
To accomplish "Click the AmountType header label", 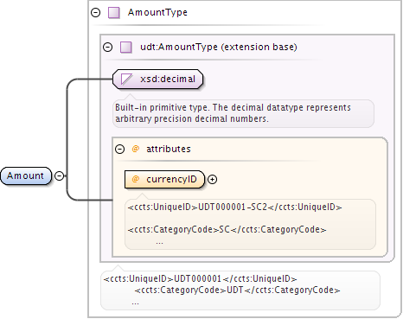I will pyautogui.click(x=157, y=12).
